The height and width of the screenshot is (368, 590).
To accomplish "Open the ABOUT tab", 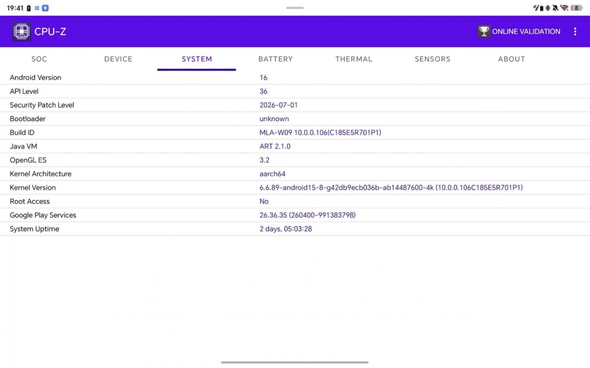I will pos(512,59).
